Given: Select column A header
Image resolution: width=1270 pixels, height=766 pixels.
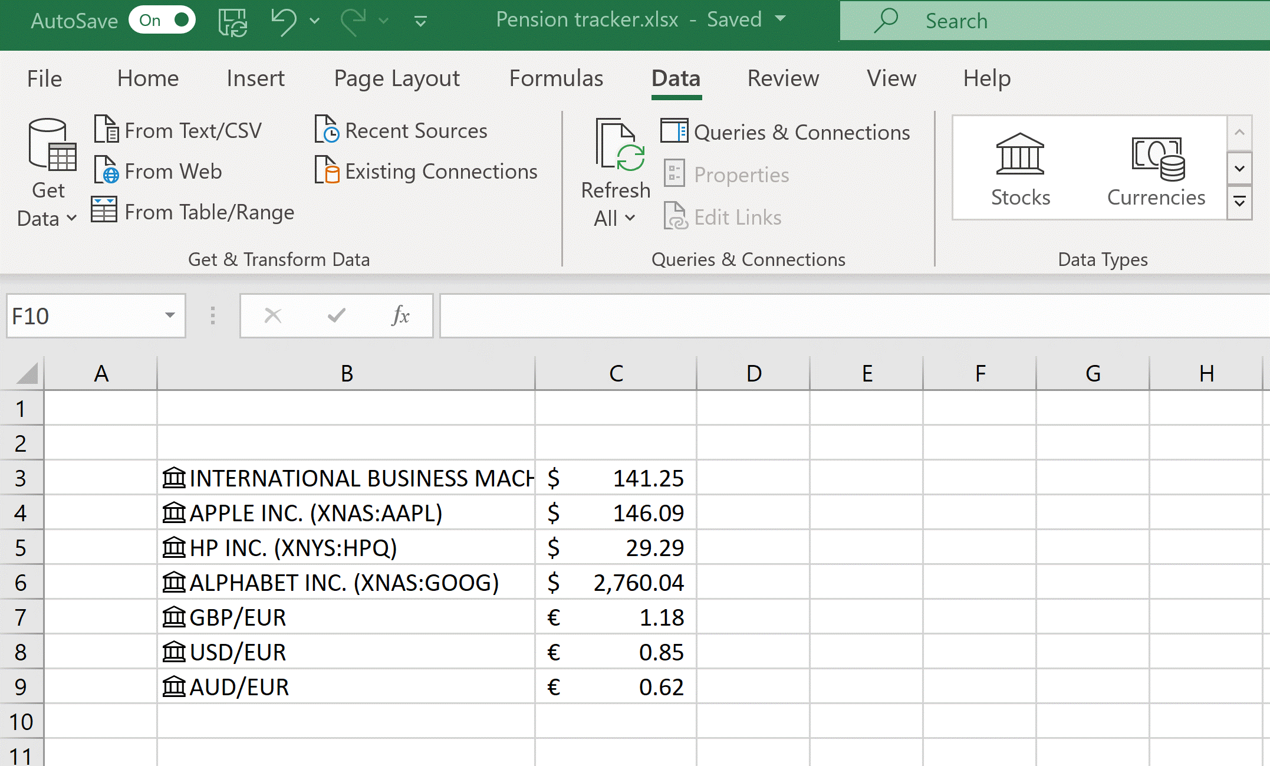Looking at the screenshot, I should coord(101,373).
